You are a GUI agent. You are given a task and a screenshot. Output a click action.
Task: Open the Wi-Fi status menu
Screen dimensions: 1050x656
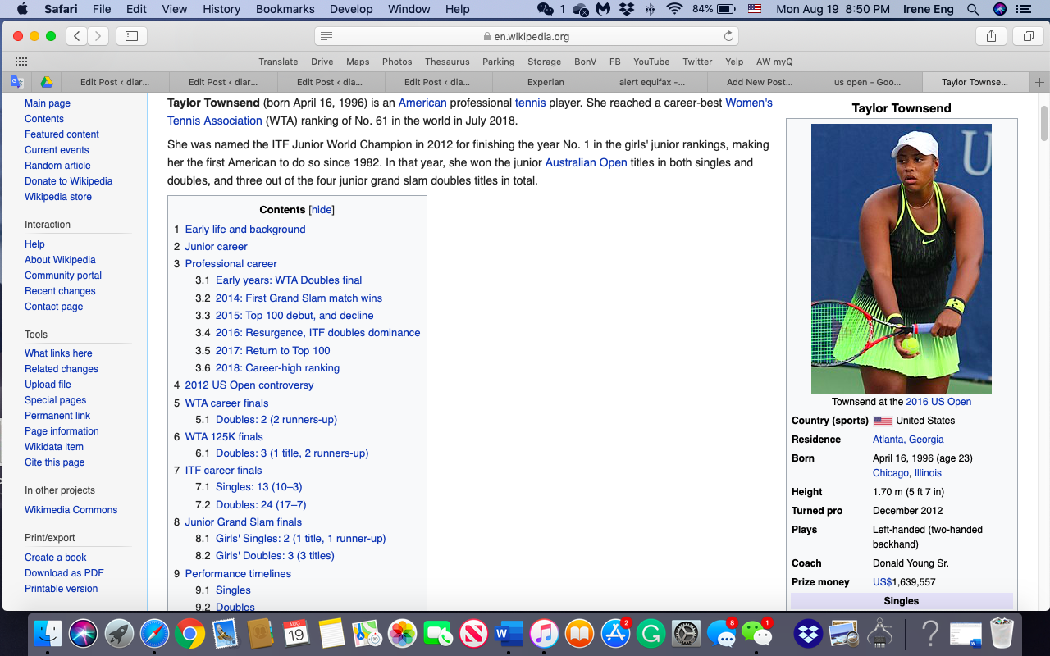674,9
